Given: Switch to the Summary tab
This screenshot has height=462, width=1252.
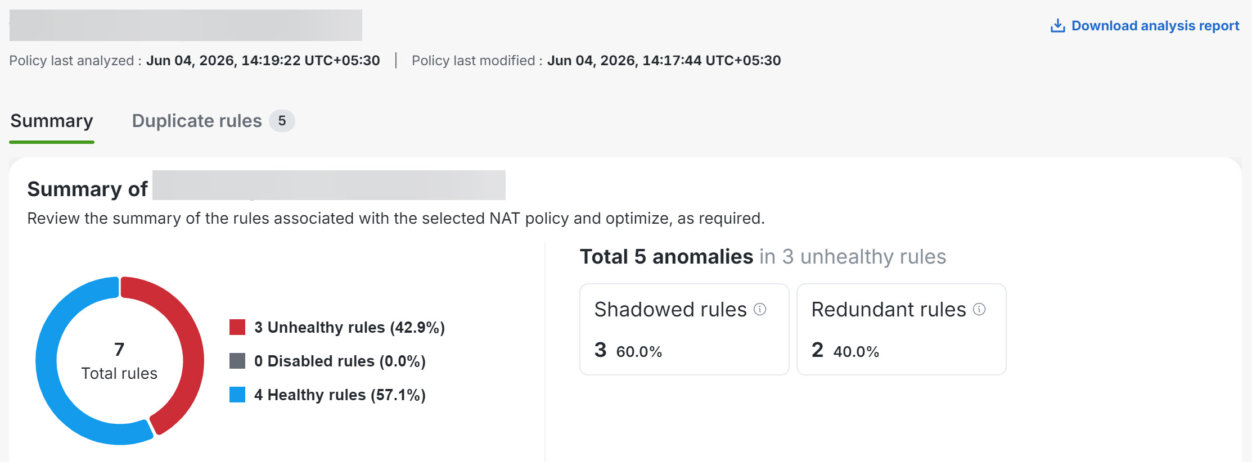Looking at the screenshot, I should (x=52, y=121).
